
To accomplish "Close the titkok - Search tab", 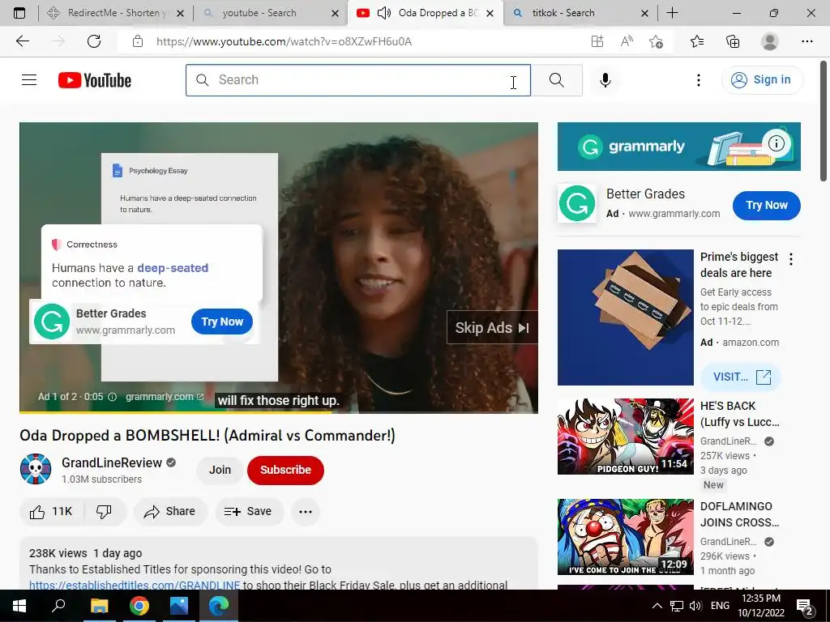I will (644, 13).
